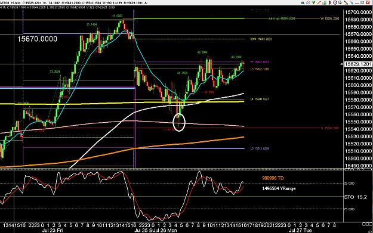
Task: Click the stochastic 25.0000 level label
Action: click(x=350, y=184)
